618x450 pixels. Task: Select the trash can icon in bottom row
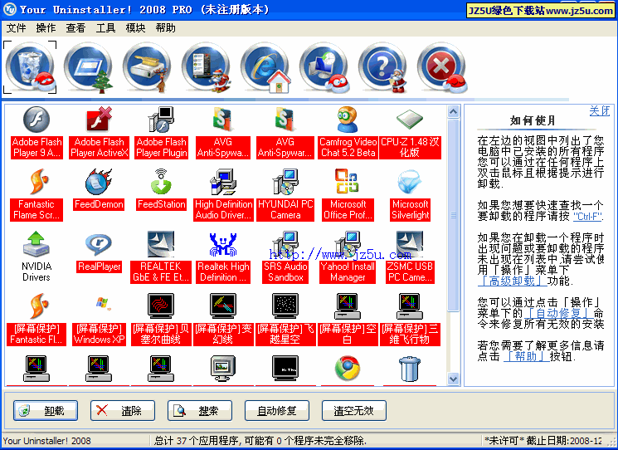[410, 369]
